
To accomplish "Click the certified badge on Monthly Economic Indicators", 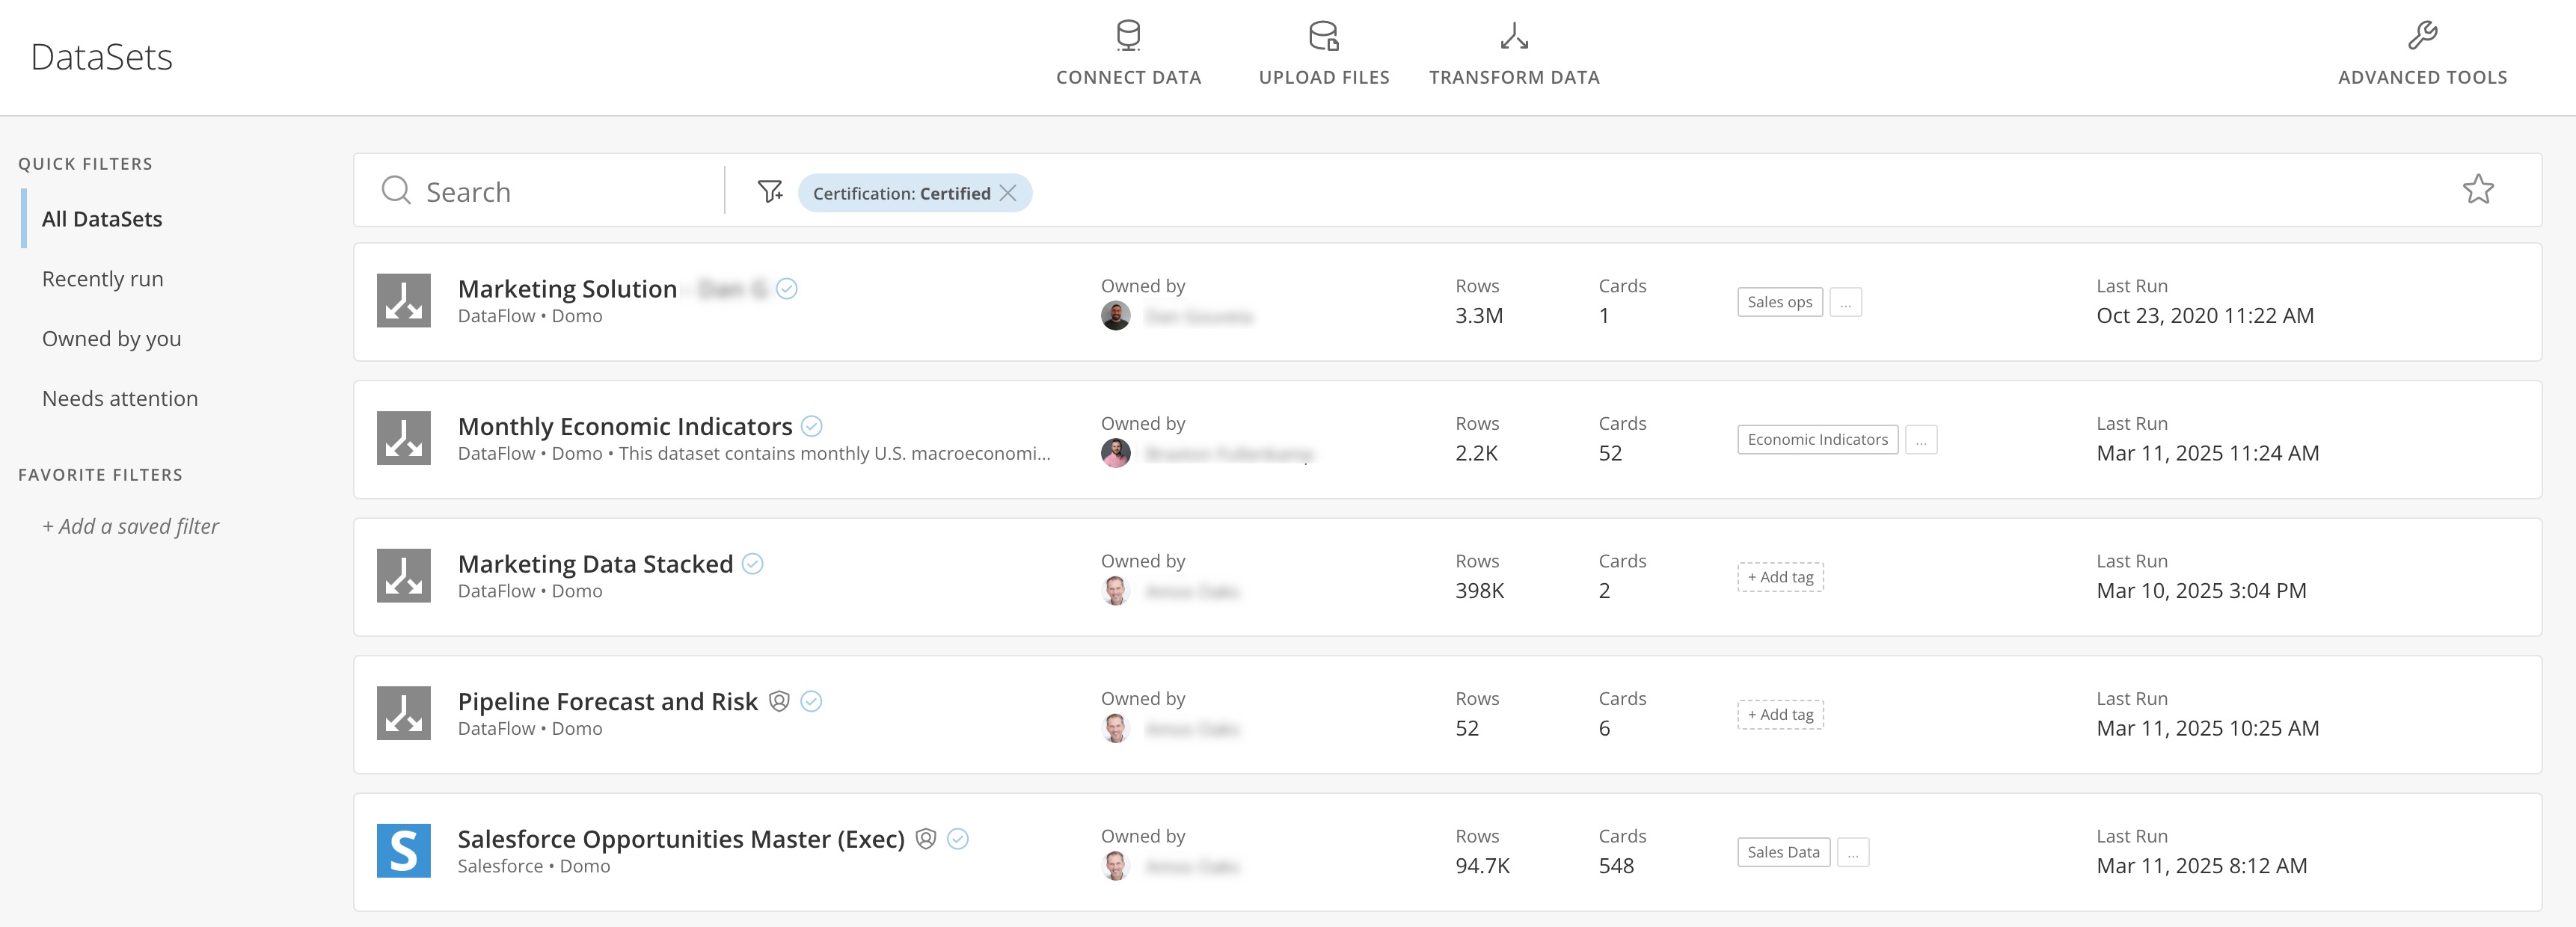I will coord(812,425).
